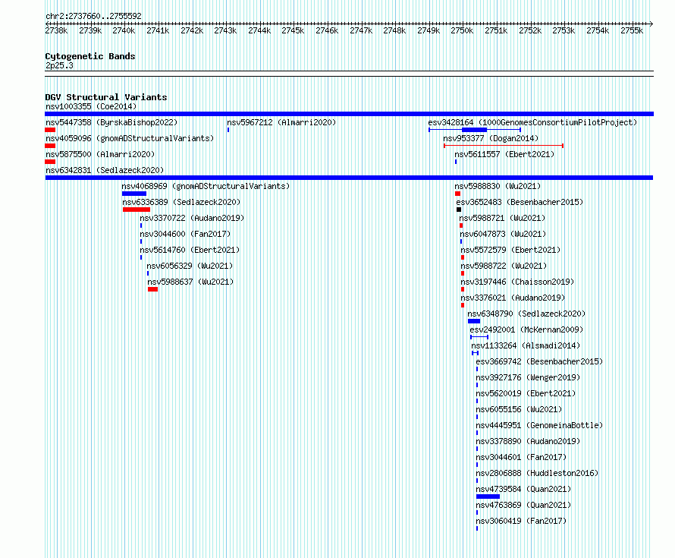Click the black square under esv3652483
The height and width of the screenshot is (558, 675).
pyautogui.click(x=459, y=210)
